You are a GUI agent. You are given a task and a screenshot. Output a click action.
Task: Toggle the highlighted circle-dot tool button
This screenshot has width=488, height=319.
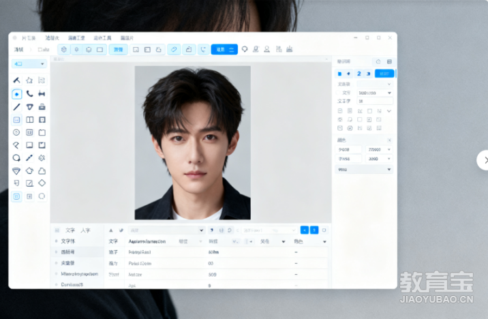(x=16, y=94)
